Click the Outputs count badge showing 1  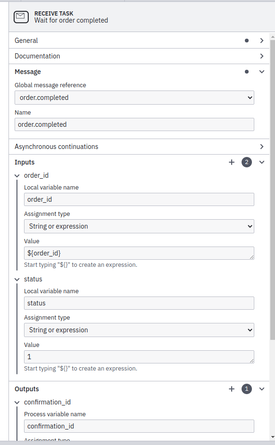point(246,389)
